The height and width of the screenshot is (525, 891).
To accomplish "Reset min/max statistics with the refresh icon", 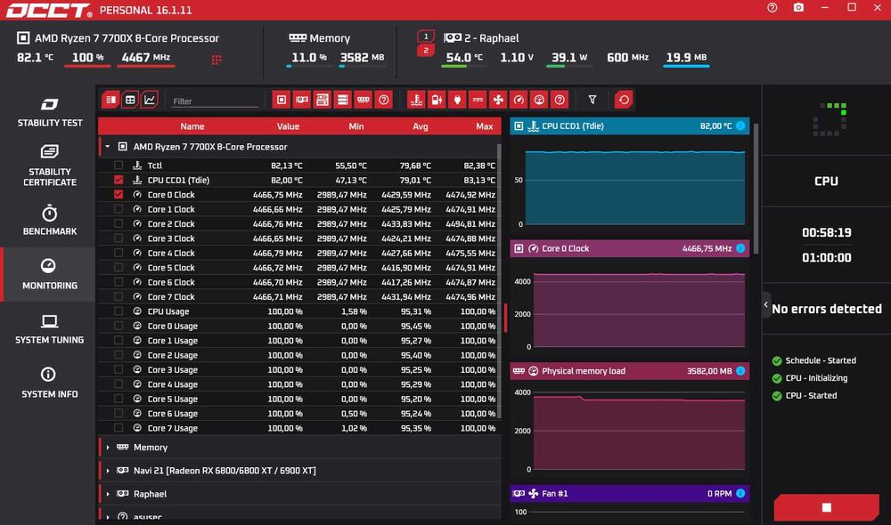I will click(x=624, y=100).
